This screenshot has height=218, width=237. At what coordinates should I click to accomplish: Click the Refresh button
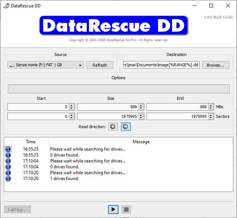100,65
